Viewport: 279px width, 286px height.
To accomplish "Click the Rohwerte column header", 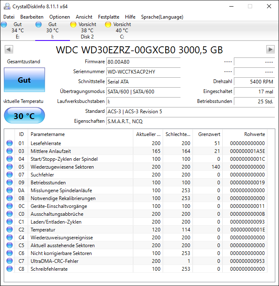I will [245, 134].
